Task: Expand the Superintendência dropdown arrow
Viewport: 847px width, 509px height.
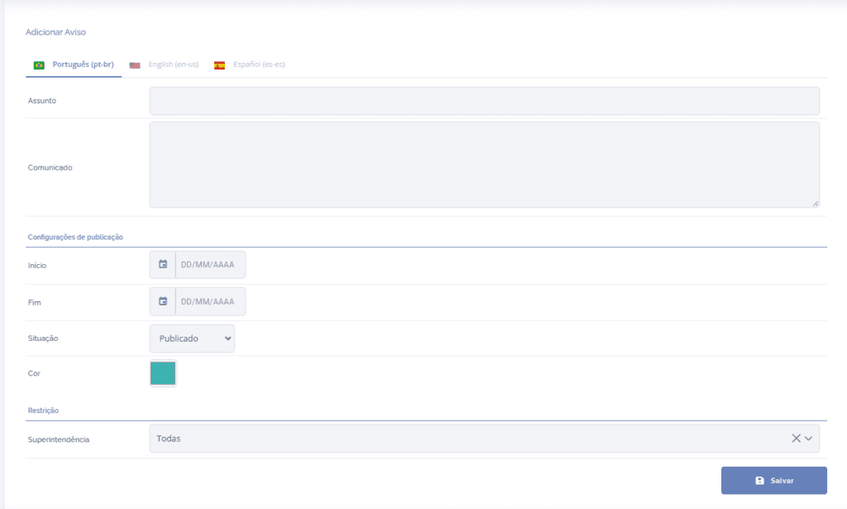Action: (809, 438)
